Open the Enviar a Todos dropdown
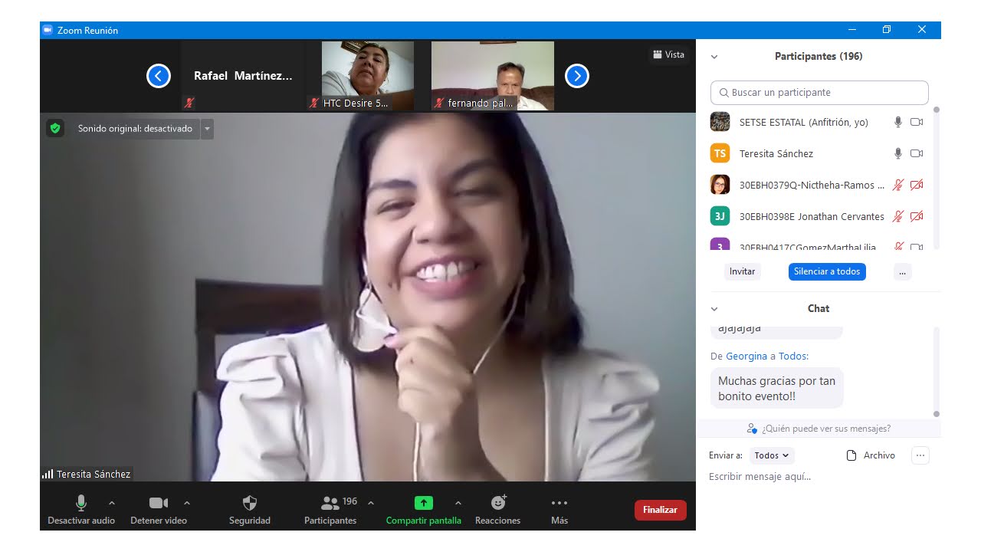The image size is (981, 552). [x=772, y=455]
